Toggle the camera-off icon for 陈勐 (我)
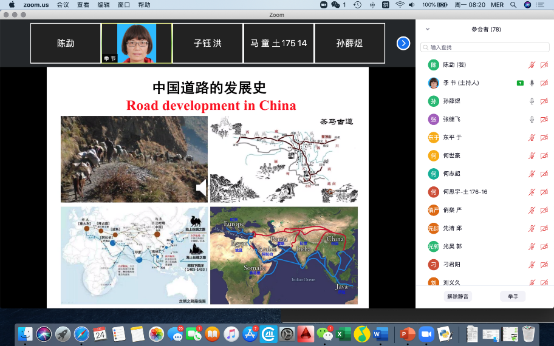The width and height of the screenshot is (554, 346). [544, 65]
